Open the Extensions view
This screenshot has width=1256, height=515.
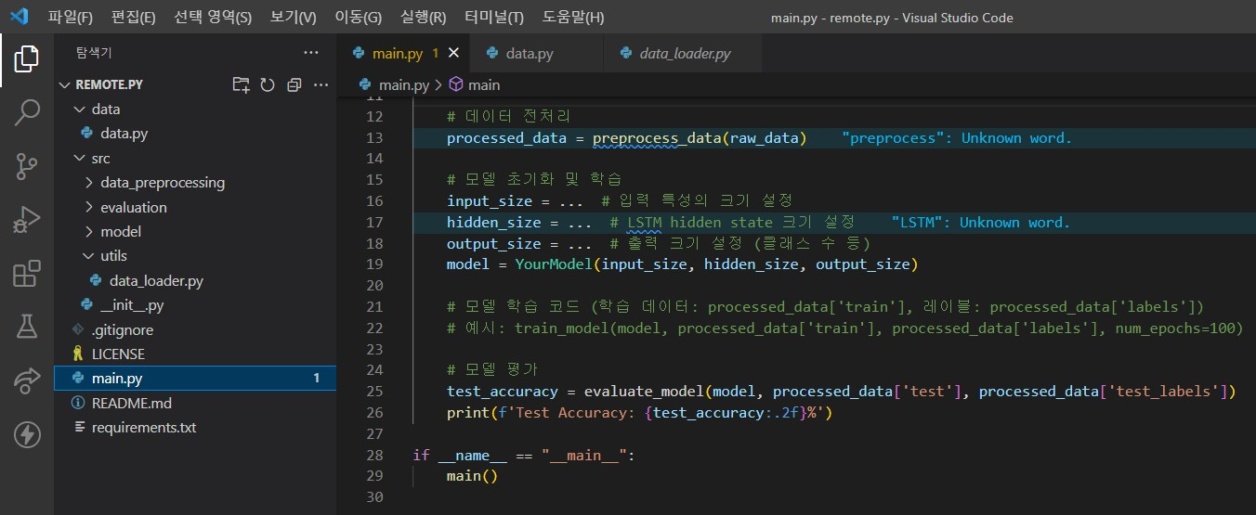27,274
